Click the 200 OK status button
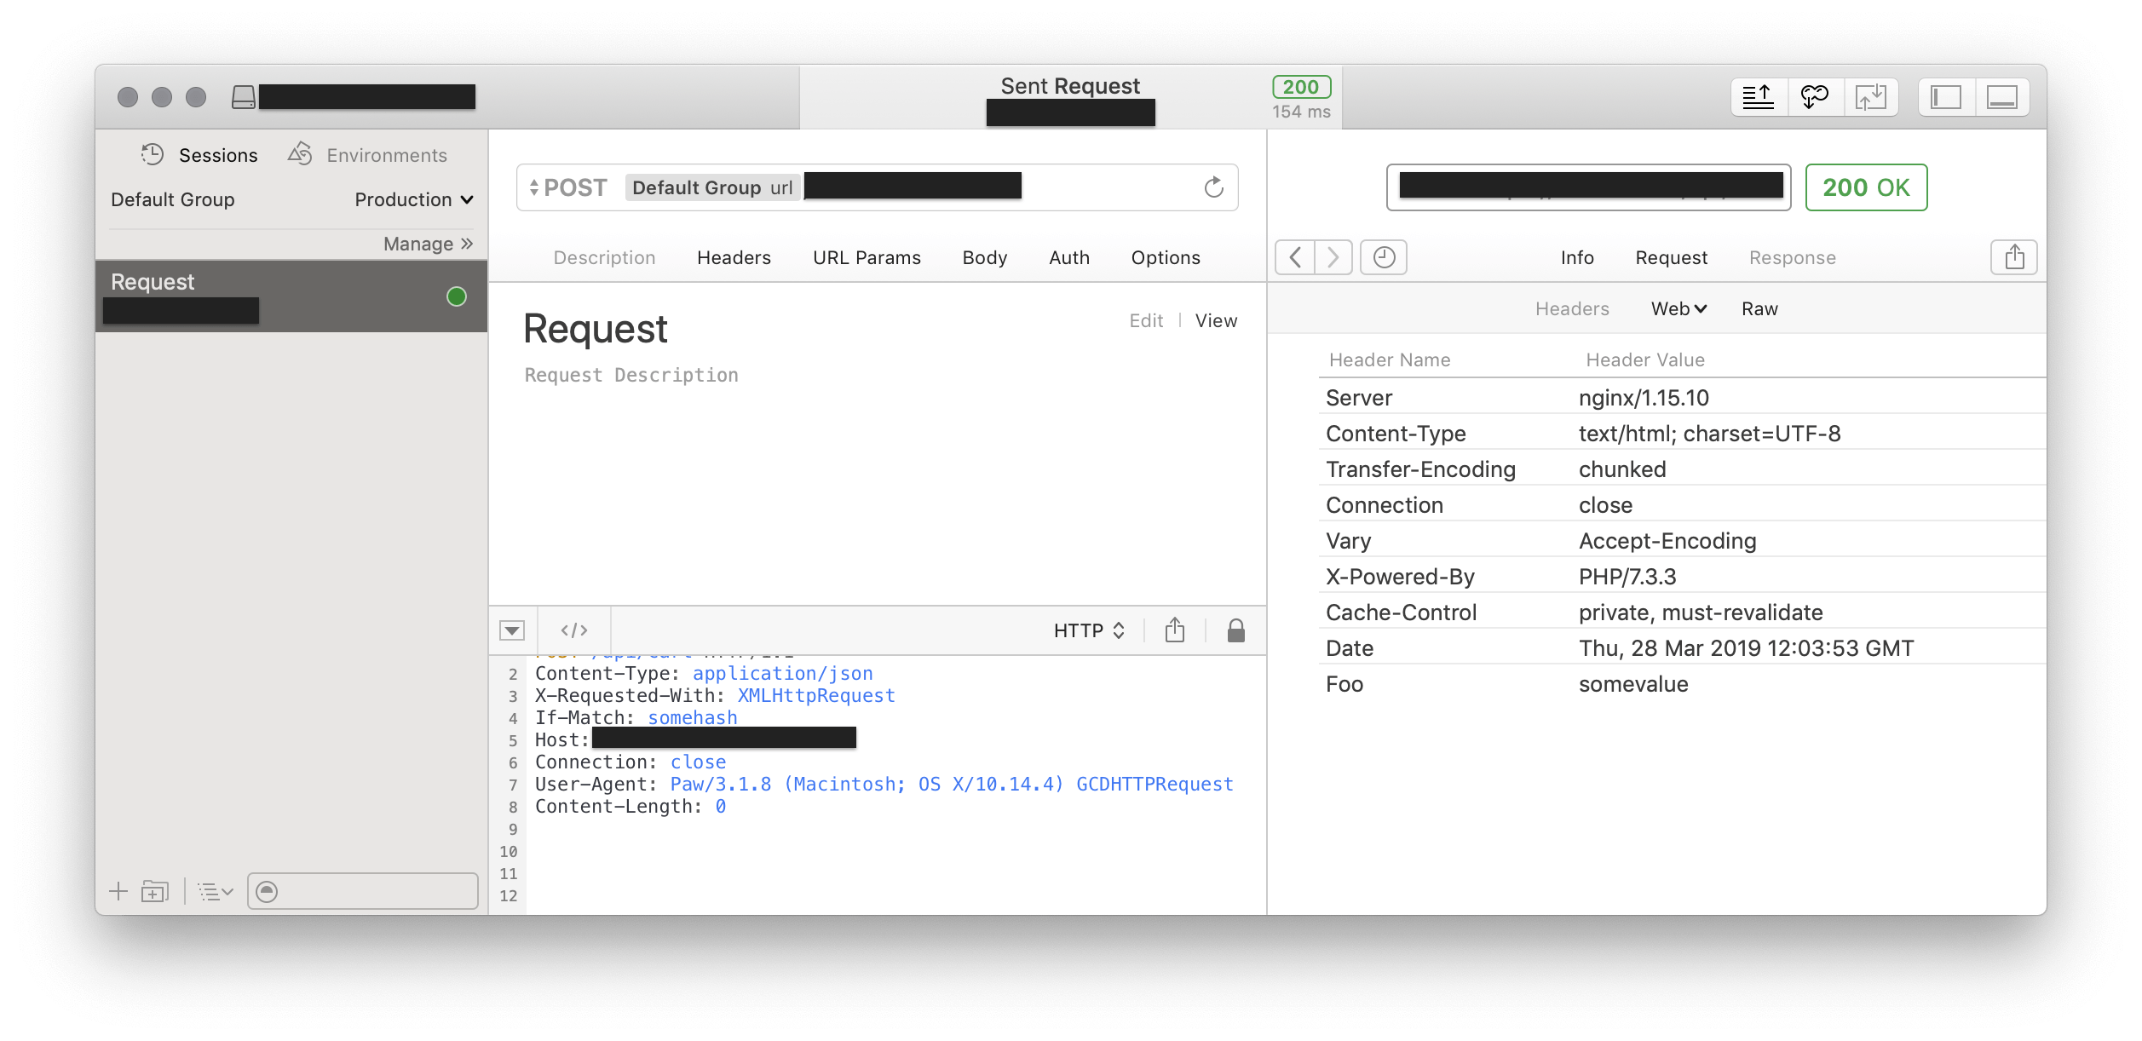The width and height of the screenshot is (2142, 1041). click(1866, 187)
